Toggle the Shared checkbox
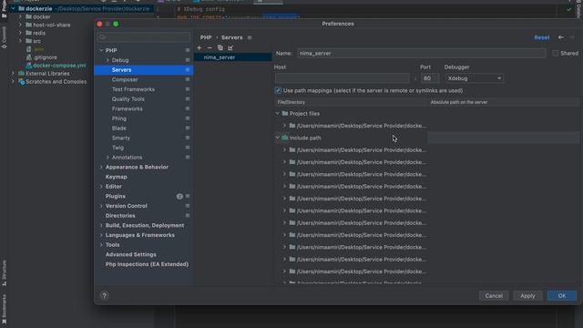Image resolution: width=583 pixels, height=328 pixels. pos(556,53)
